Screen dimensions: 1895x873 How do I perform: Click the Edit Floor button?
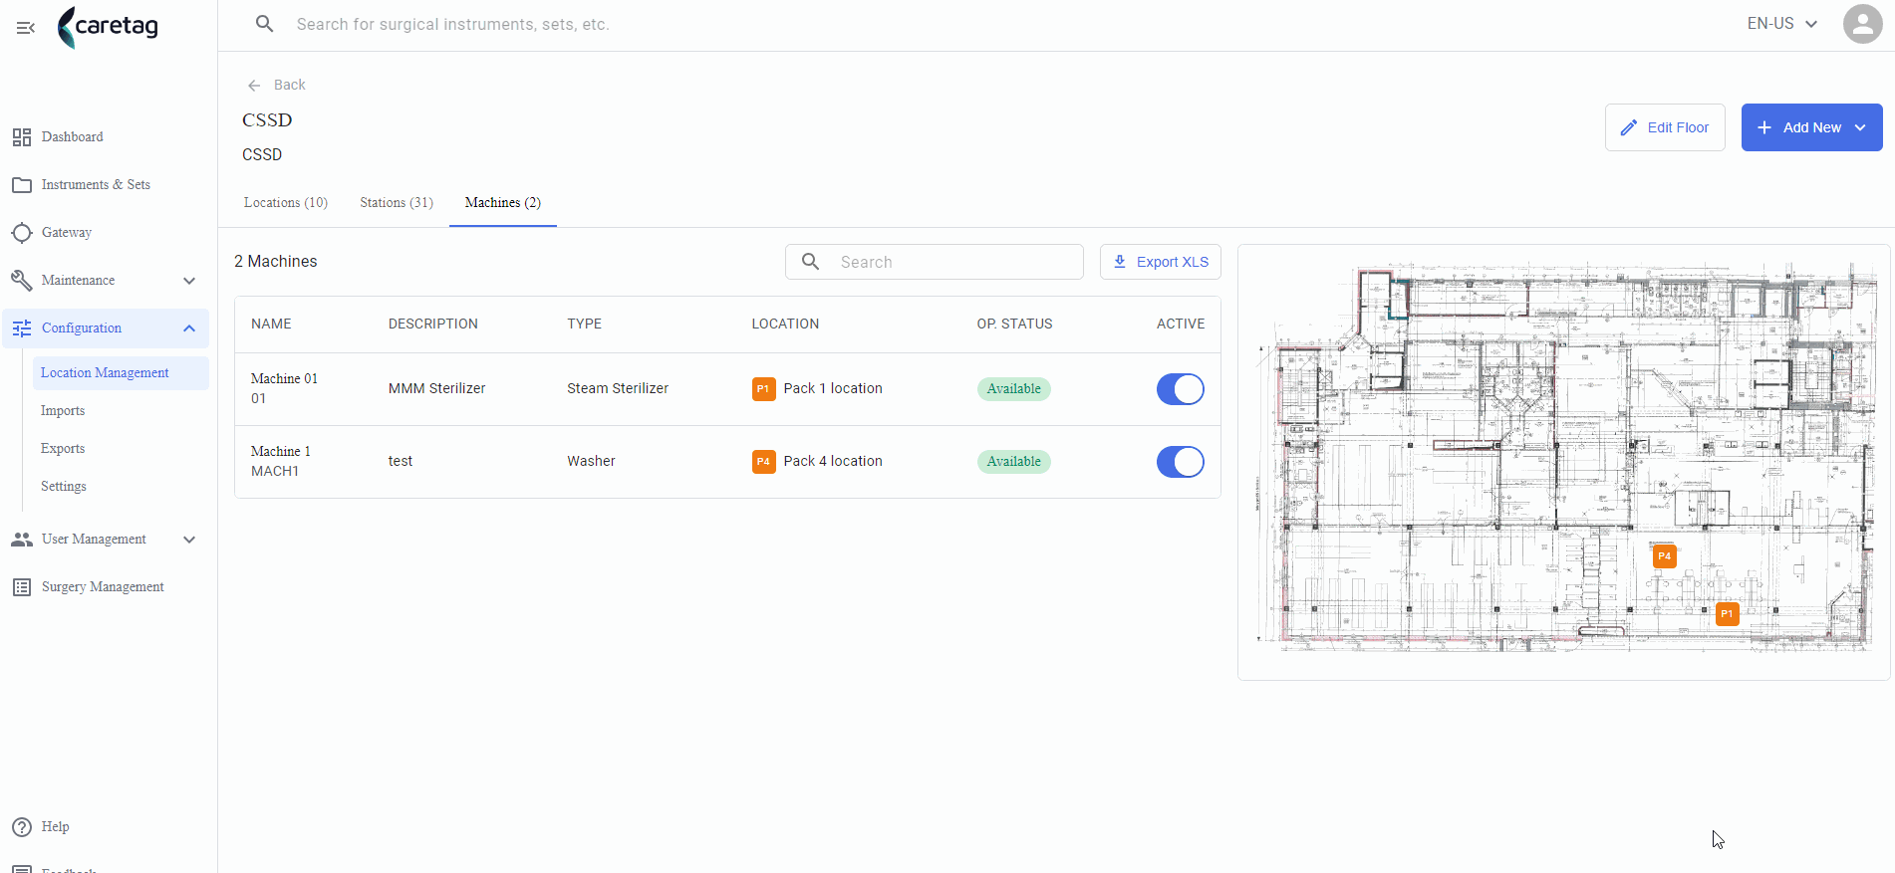coord(1665,127)
